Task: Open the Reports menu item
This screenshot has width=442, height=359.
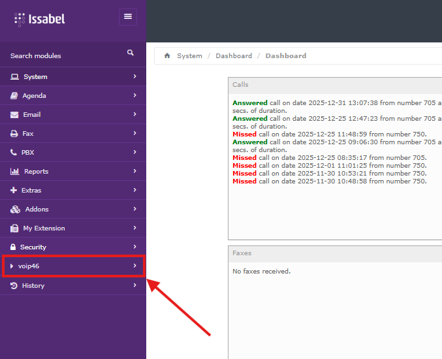Action: (x=73, y=171)
